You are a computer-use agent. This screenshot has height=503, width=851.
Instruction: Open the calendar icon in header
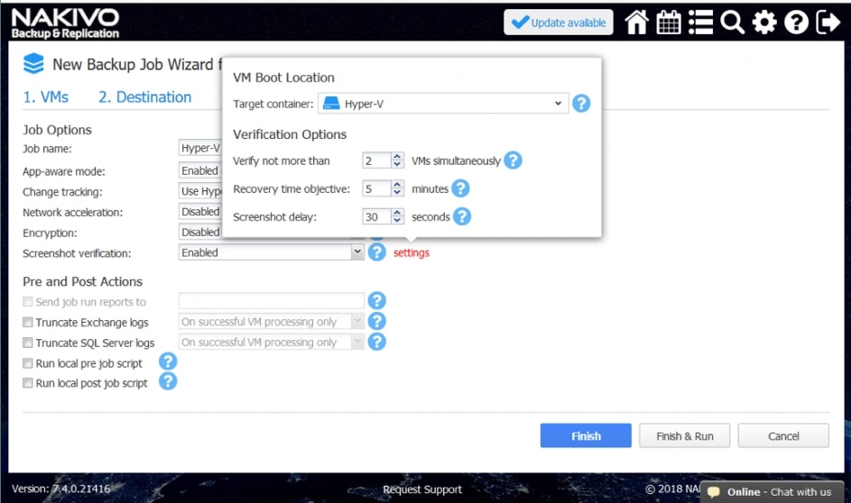tap(669, 23)
